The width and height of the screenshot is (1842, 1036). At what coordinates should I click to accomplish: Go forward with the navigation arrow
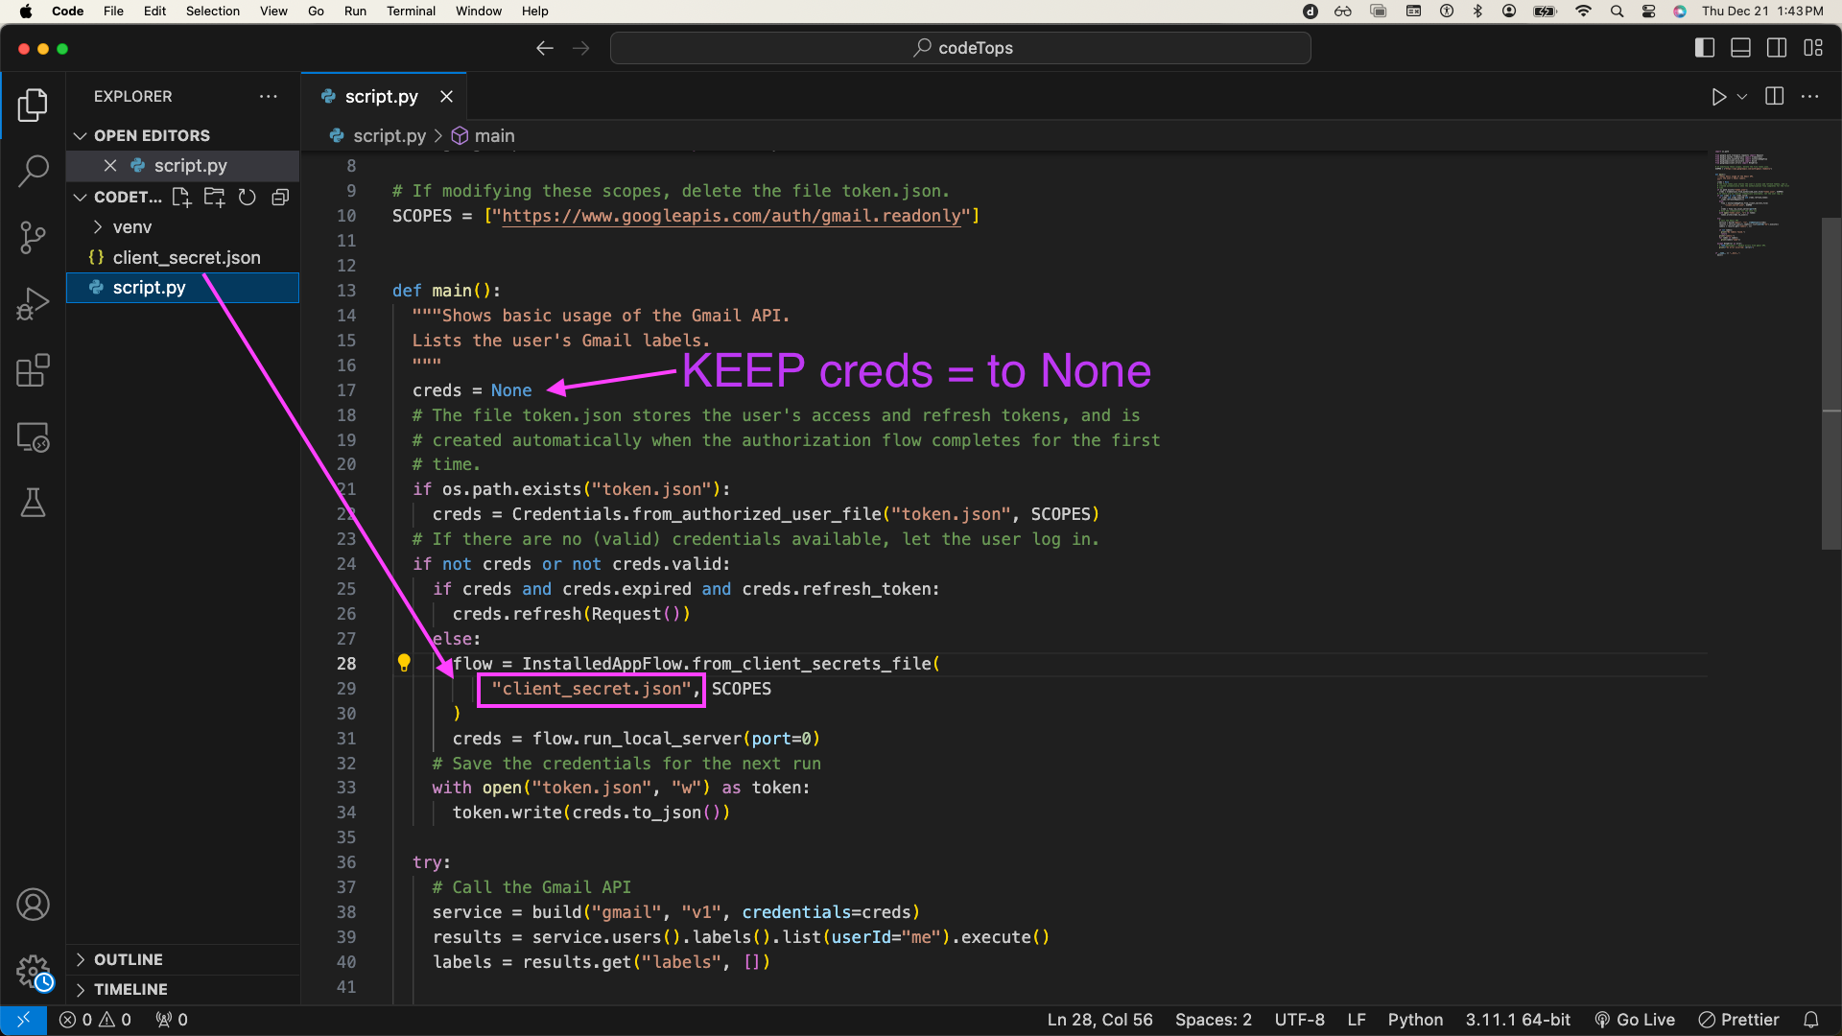tap(581, 48)
